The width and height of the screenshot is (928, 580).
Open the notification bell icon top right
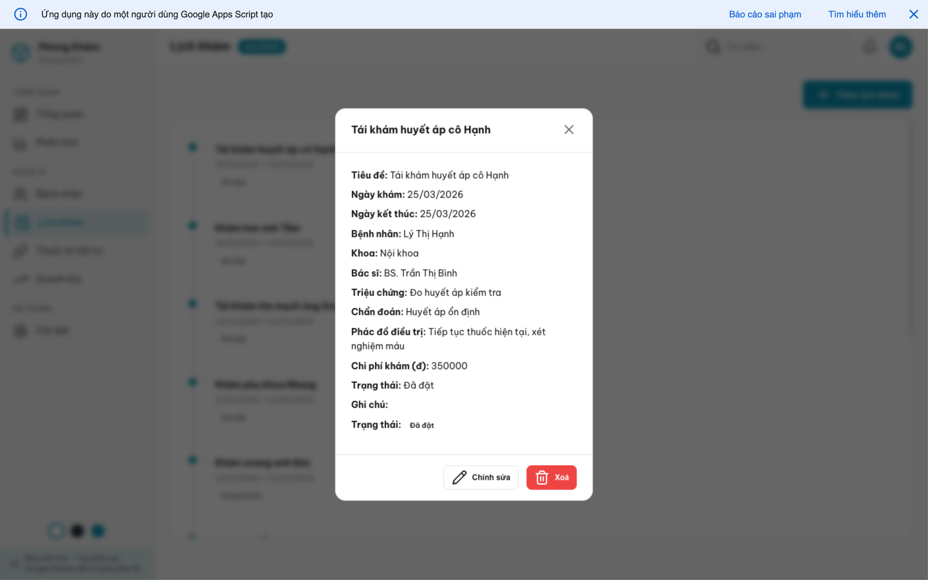click(870, 47)
